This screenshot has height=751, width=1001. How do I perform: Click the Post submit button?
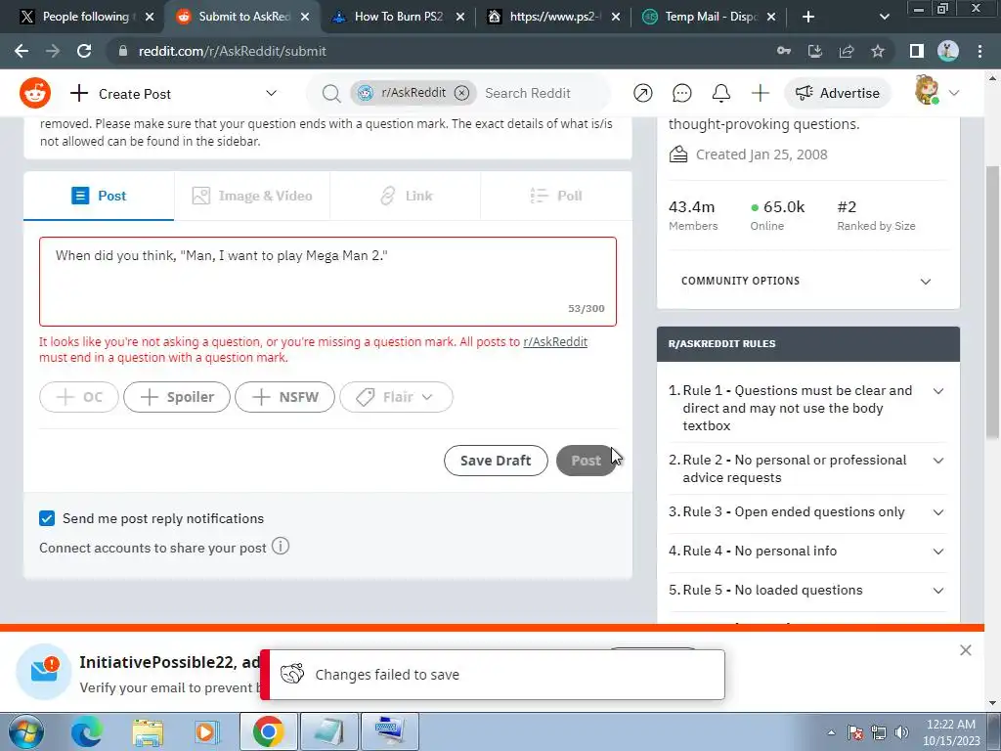point(586,461)
